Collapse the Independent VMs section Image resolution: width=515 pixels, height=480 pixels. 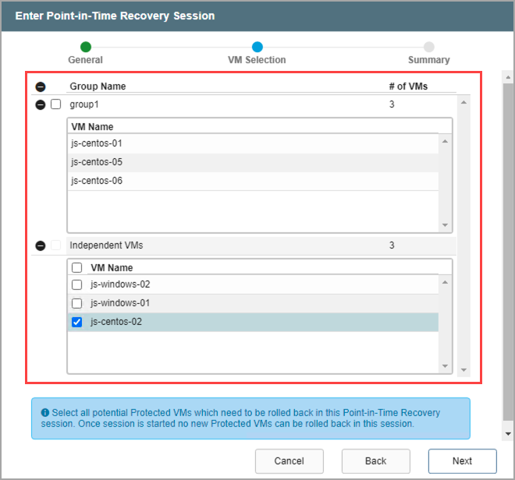[x=41, y=245]
